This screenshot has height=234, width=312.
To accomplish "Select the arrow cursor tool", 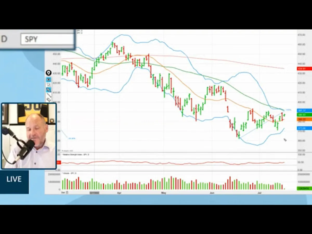I will [49, 85].
